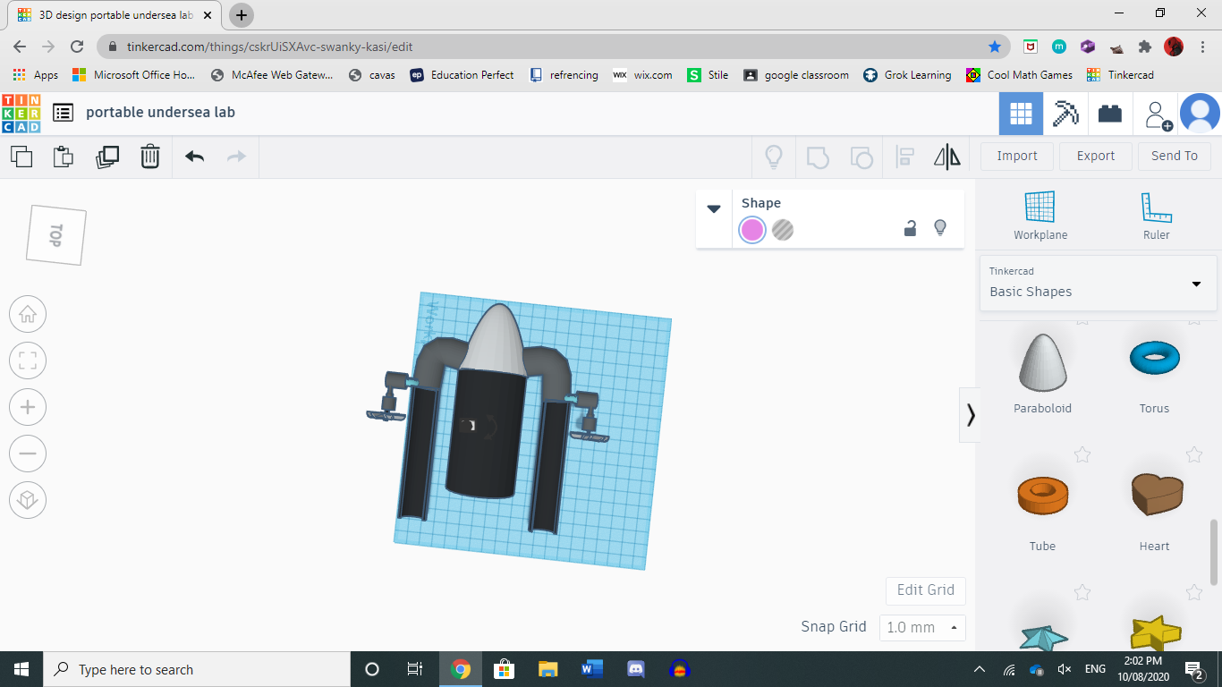Fit all shapes in view
The width and height of the screenshot is (1222, 687).
point(28,360)
